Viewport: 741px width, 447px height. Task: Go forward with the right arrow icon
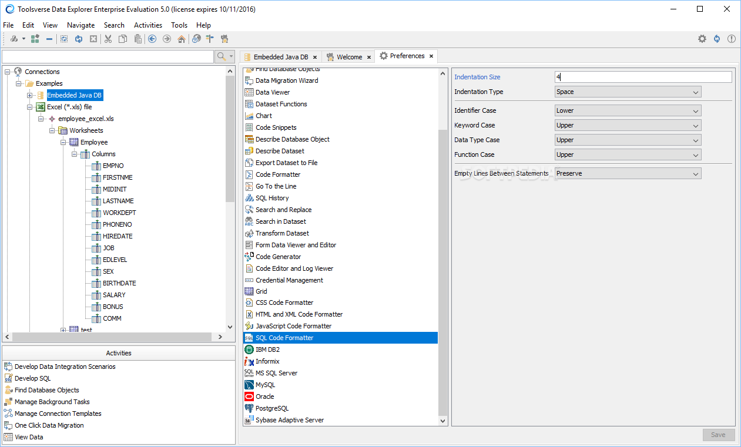[167, 39]
